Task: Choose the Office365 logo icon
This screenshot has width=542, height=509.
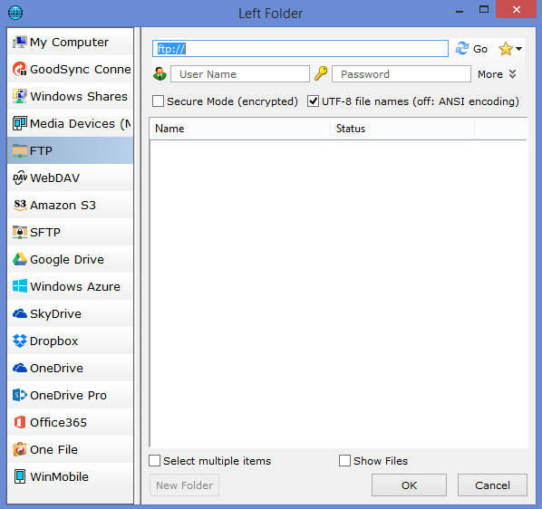Action: [20, 422]
